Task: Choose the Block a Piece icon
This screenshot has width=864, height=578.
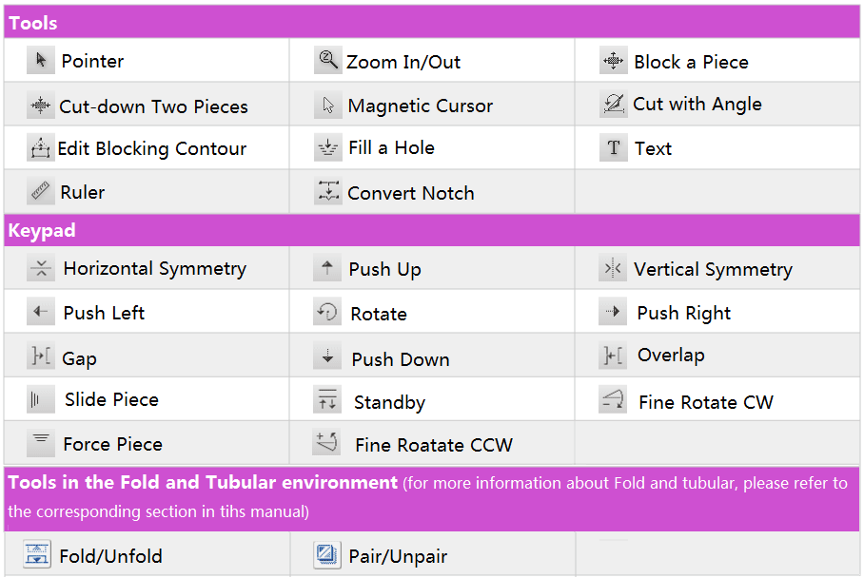Action: point(613,62)
